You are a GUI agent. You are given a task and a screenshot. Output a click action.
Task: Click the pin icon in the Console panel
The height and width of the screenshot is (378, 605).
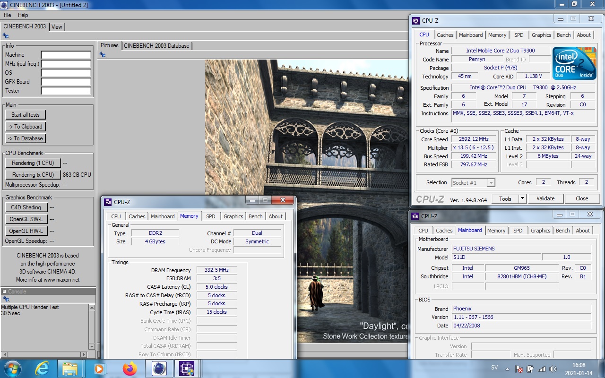click(6, 299)
